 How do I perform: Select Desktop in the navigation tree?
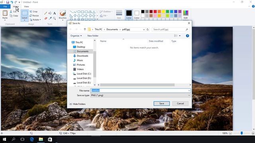pos(81,47)
